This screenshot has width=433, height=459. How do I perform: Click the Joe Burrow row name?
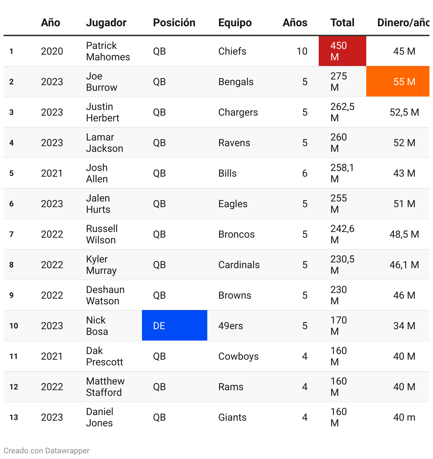(102, 82)
